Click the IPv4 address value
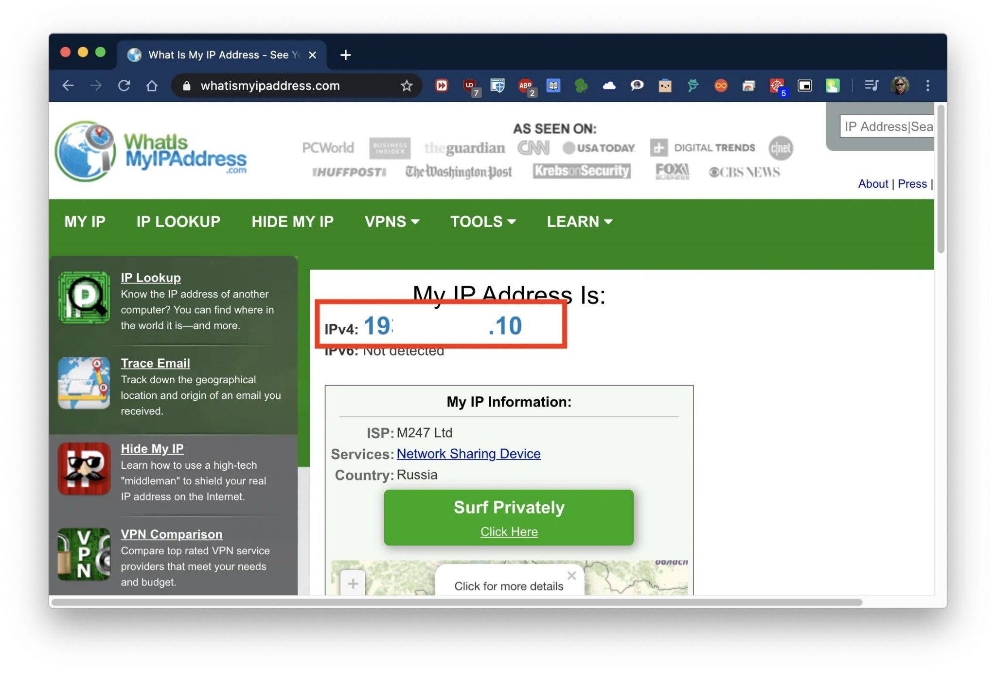 (443, 326)
